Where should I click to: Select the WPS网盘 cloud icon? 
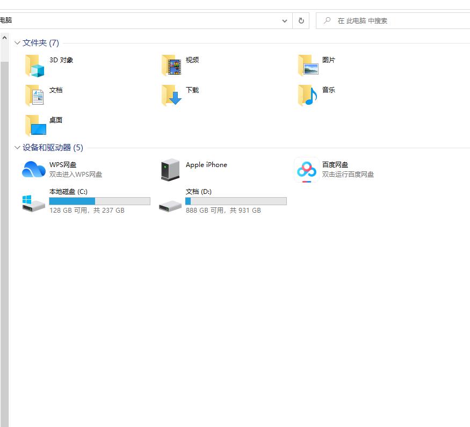33,169
